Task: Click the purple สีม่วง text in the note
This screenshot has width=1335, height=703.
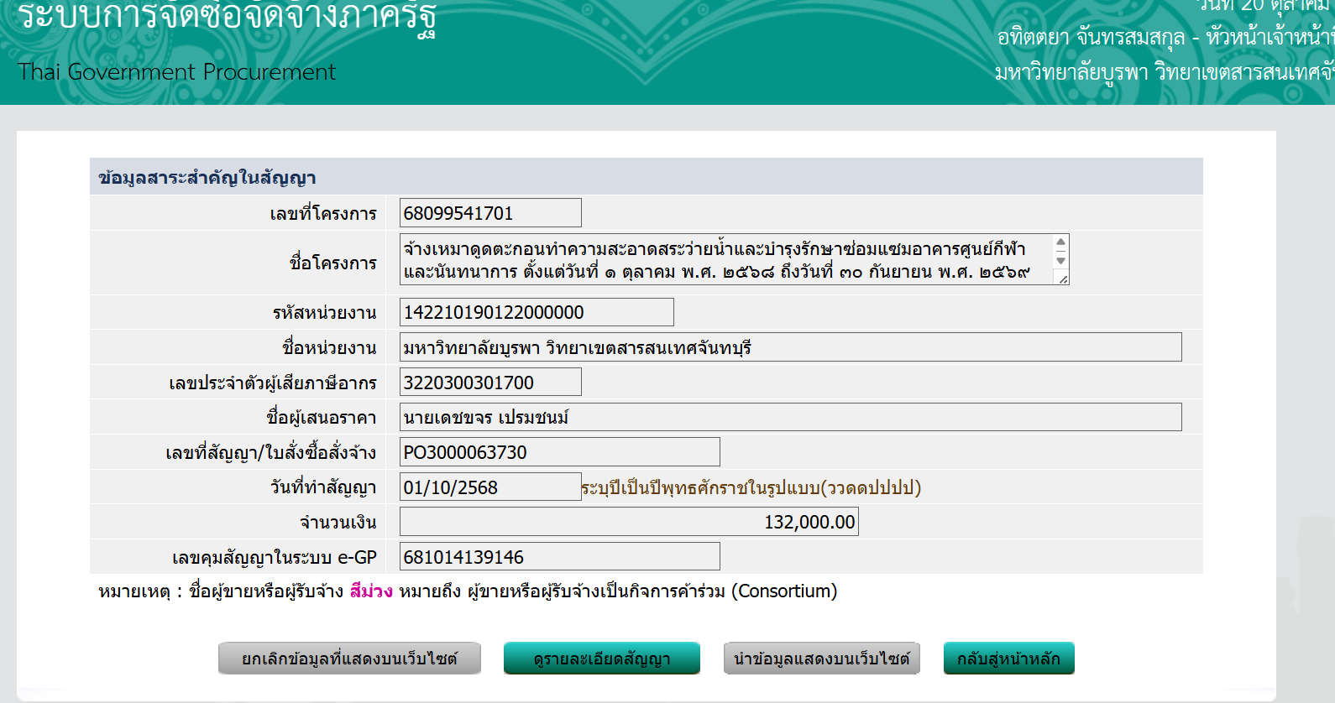Action: tap(371, 591)
